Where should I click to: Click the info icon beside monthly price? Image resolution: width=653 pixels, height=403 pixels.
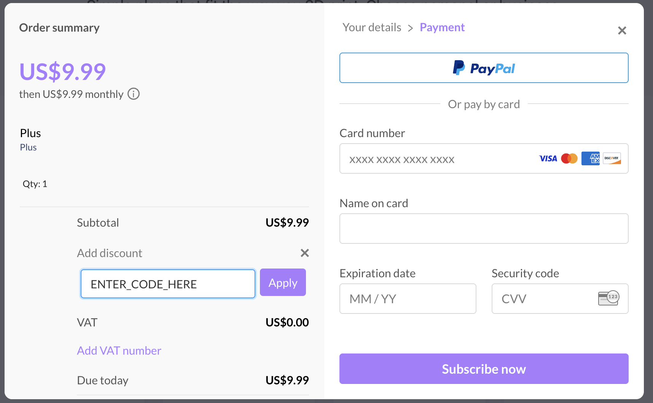tap(133, 94)
